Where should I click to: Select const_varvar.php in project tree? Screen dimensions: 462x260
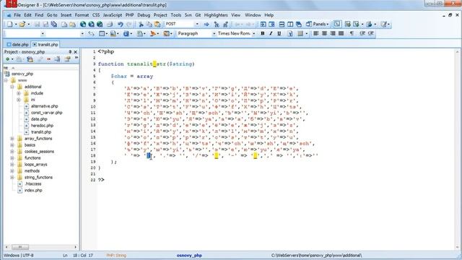(46, 113)
